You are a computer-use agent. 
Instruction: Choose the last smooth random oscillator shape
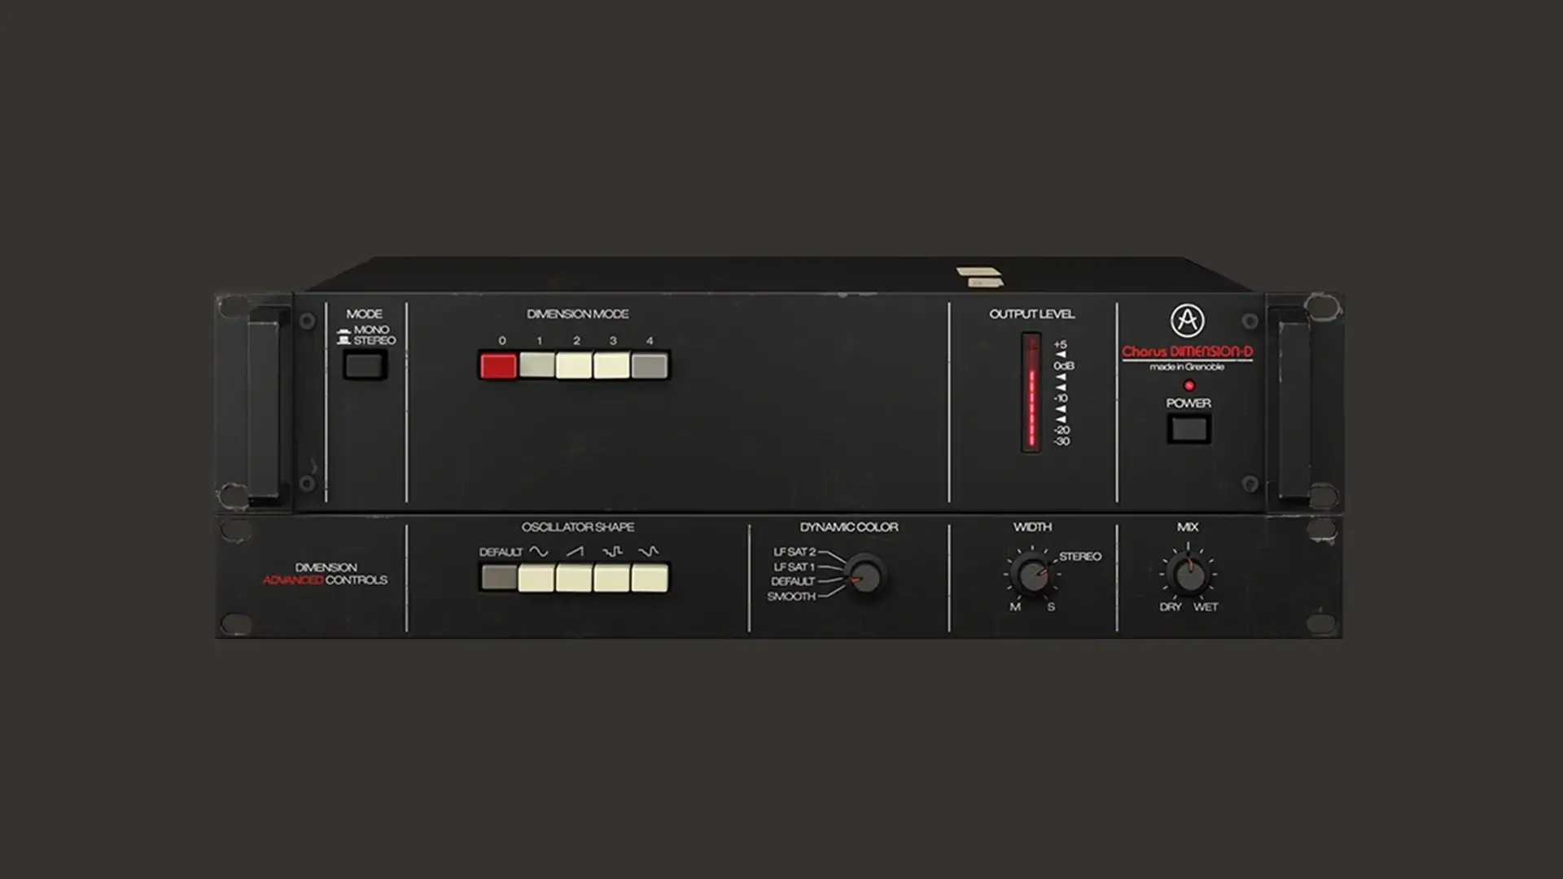(x=649, y=578)
